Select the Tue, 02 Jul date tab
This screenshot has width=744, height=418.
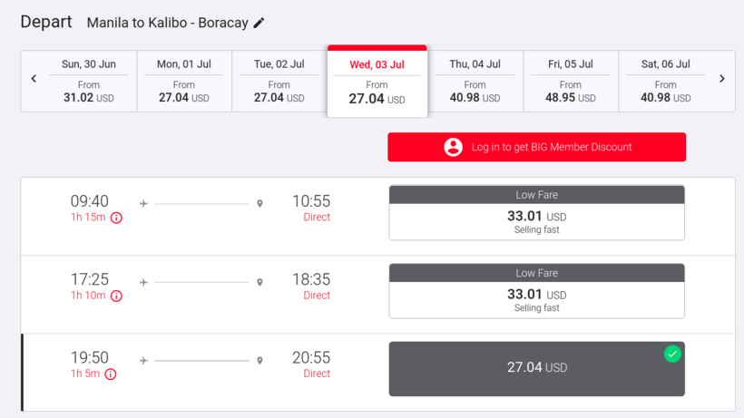pos(279,81)
